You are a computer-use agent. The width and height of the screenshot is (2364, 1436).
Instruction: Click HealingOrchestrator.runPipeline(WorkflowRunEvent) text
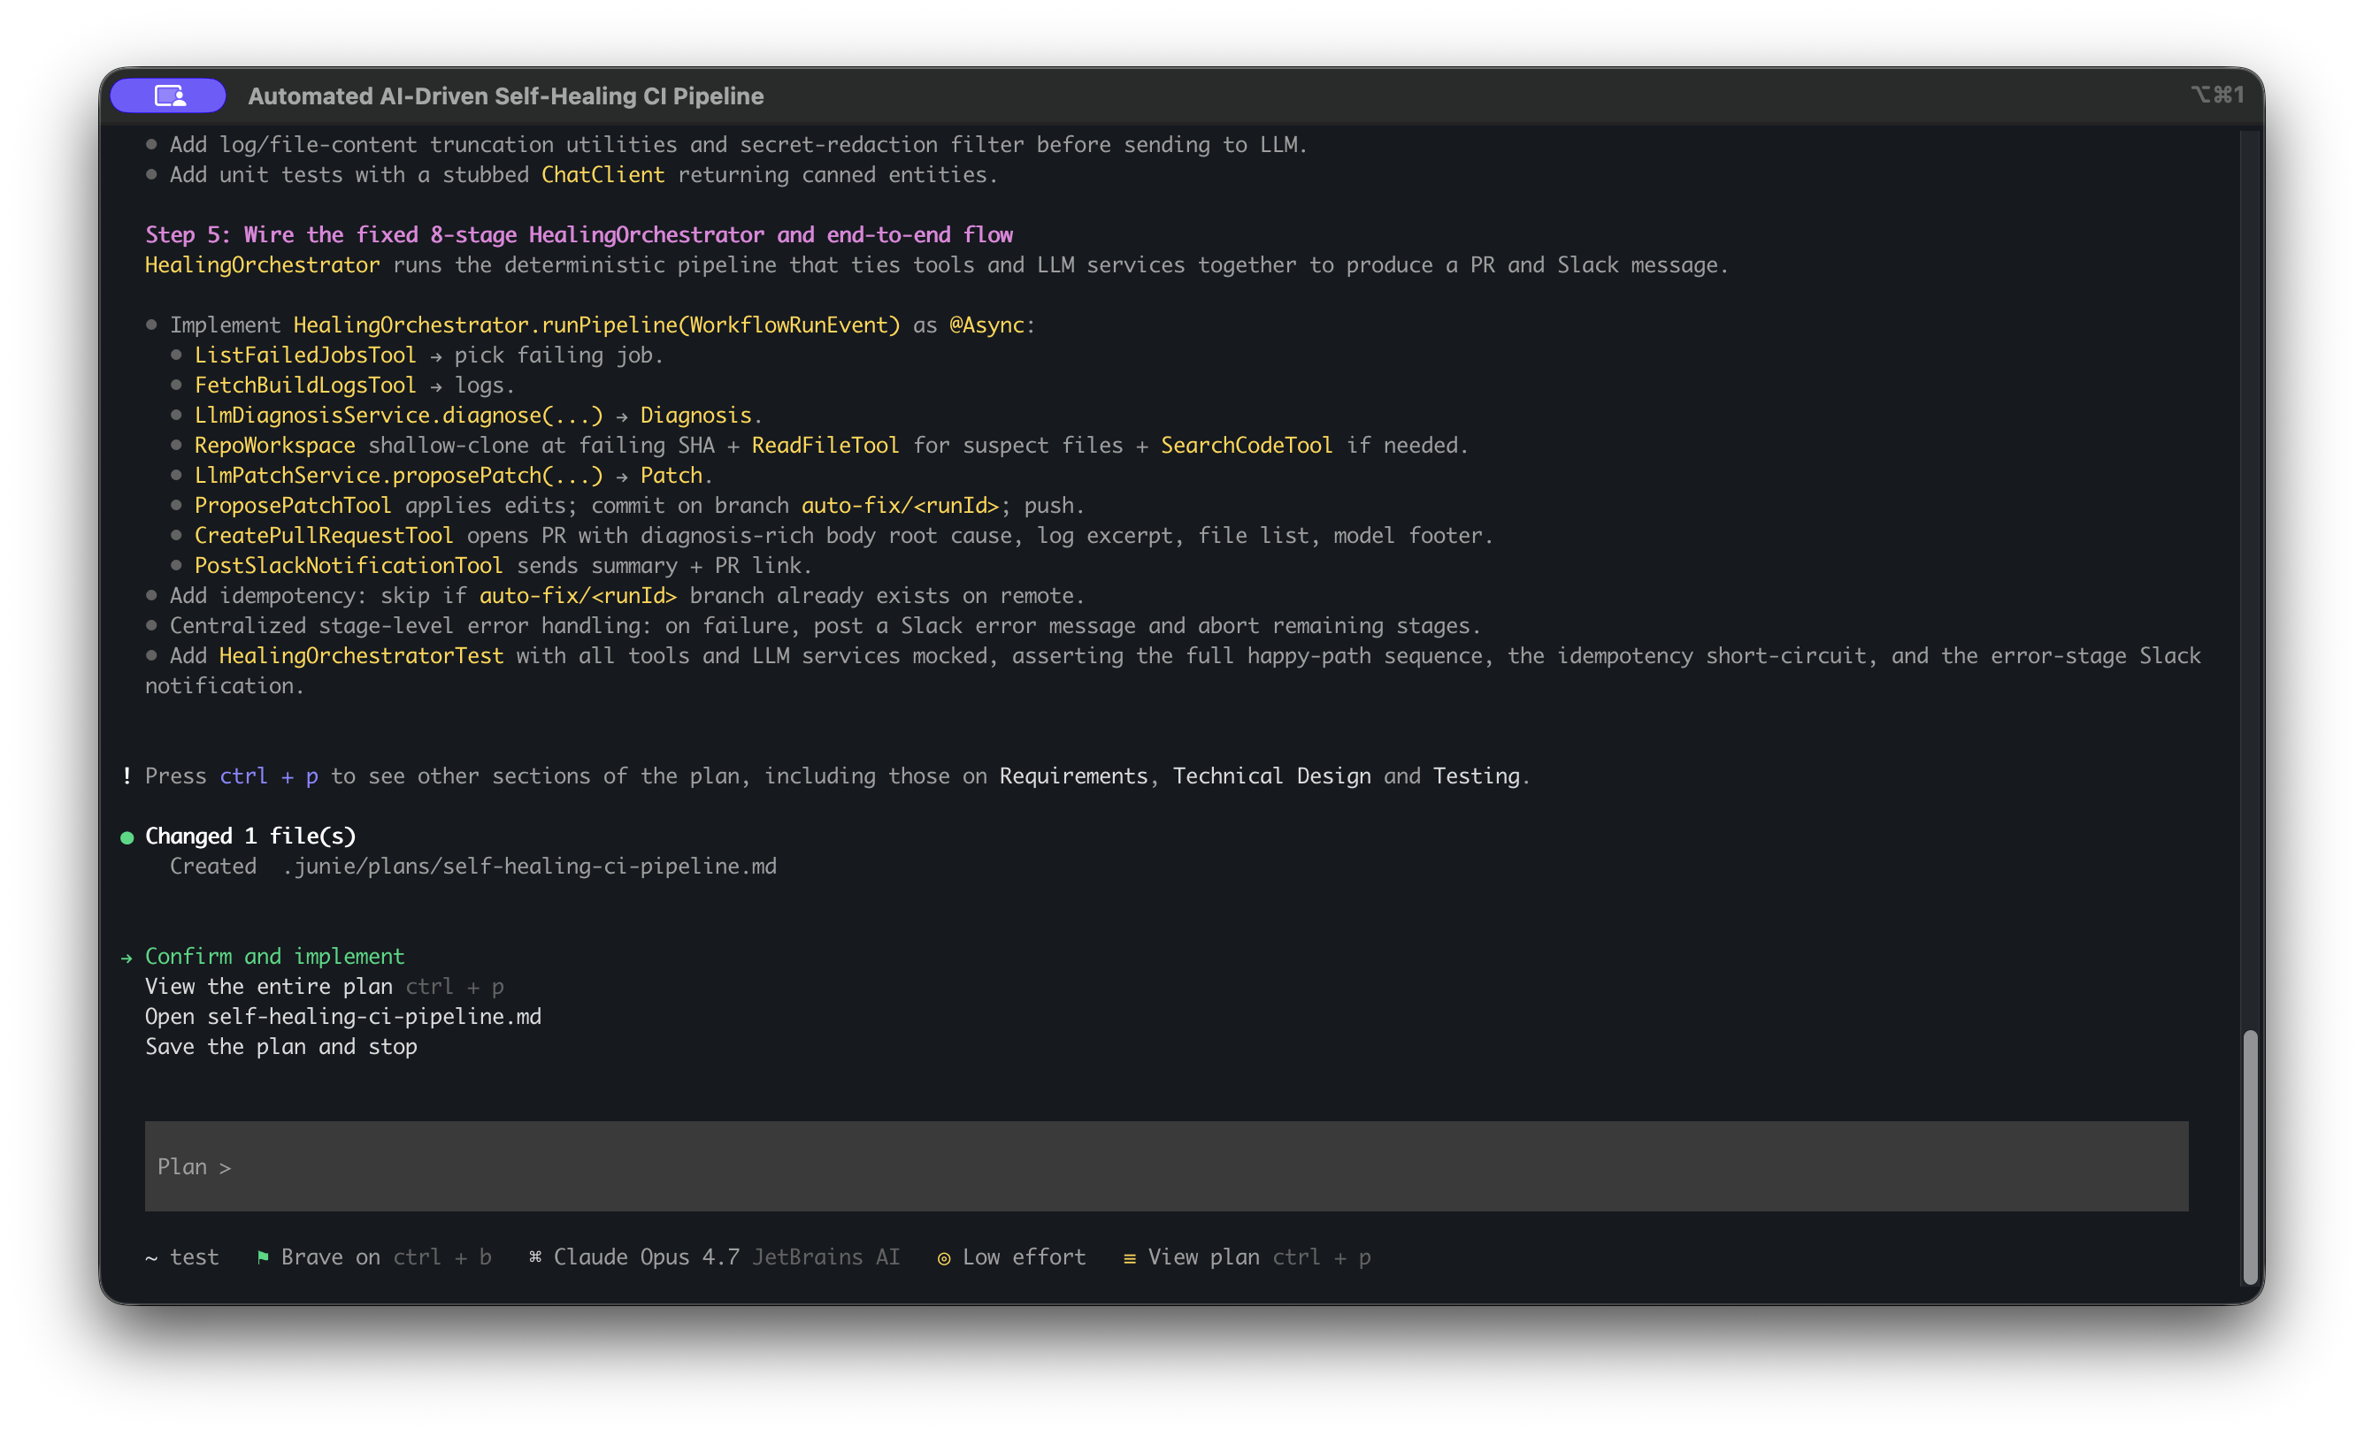click(595, 325)
